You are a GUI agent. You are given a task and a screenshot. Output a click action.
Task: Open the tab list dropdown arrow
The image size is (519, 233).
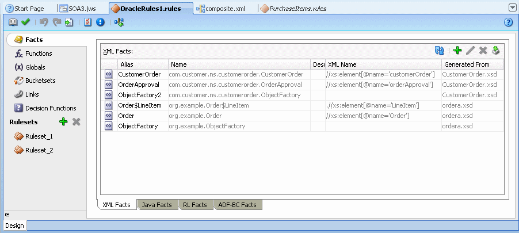[512, 8]
